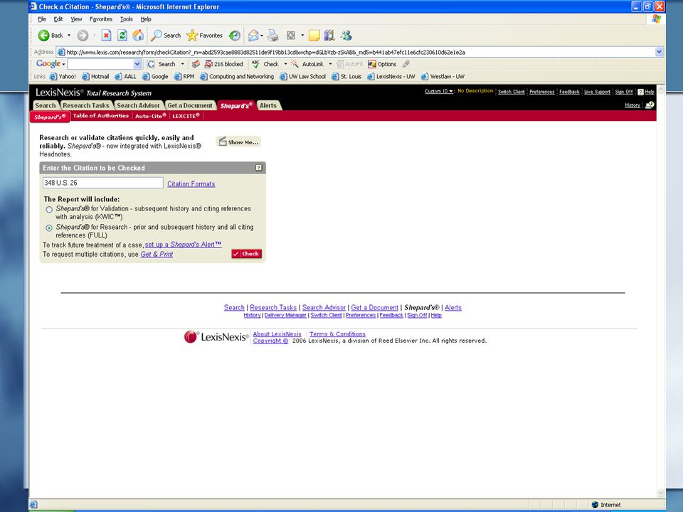This screenshot has height=512, width=683.
Task: Select Shepard's for Research (FULL) option
Action: 49,228
